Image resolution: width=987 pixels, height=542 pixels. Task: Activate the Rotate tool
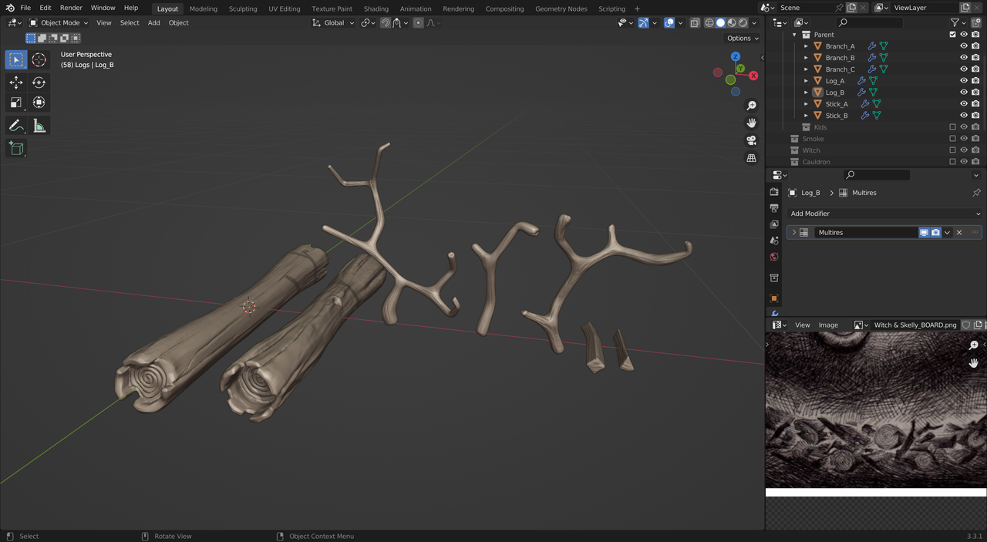[39, 82]
